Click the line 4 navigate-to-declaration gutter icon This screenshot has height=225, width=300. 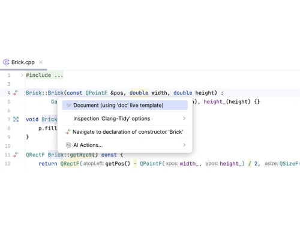tap(16, 93)
